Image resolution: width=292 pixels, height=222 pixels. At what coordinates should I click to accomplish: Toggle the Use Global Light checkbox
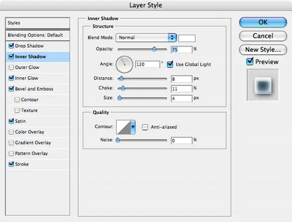click(170, 64)
